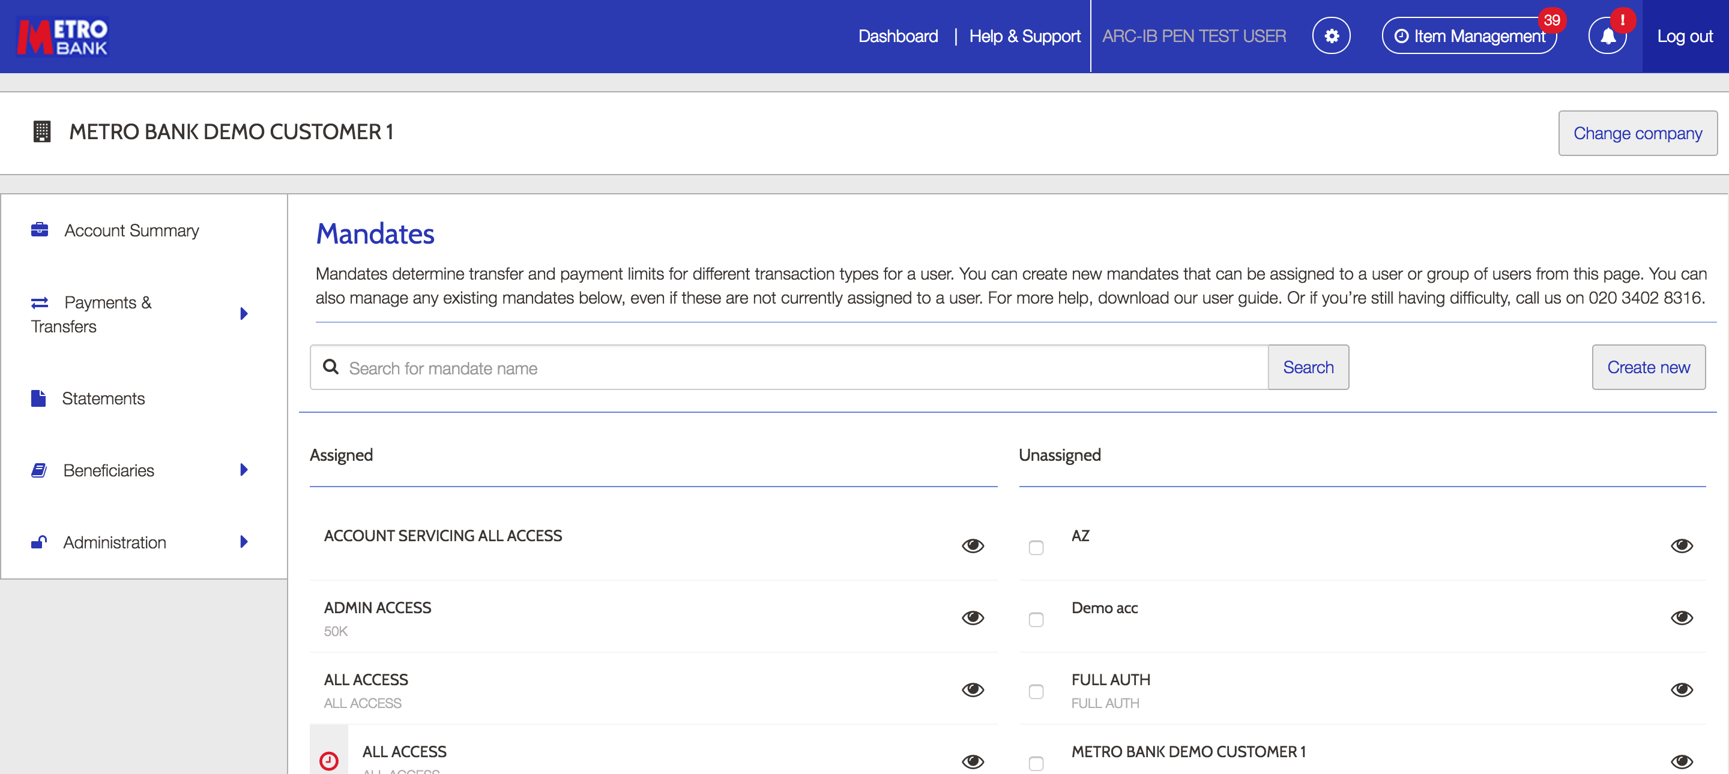Image resolution: width=1729 pixels, height=774 pixels.
Task: Check the AZ mandate checkbox
Action: [1036, 547]
